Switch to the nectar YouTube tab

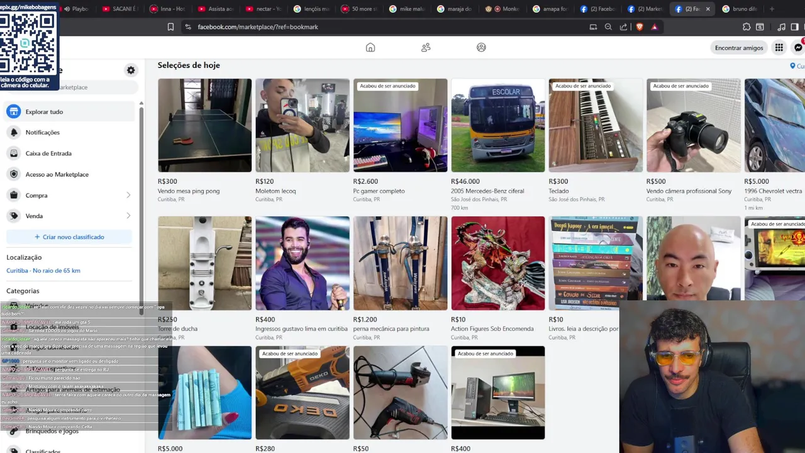pos(264,9)
